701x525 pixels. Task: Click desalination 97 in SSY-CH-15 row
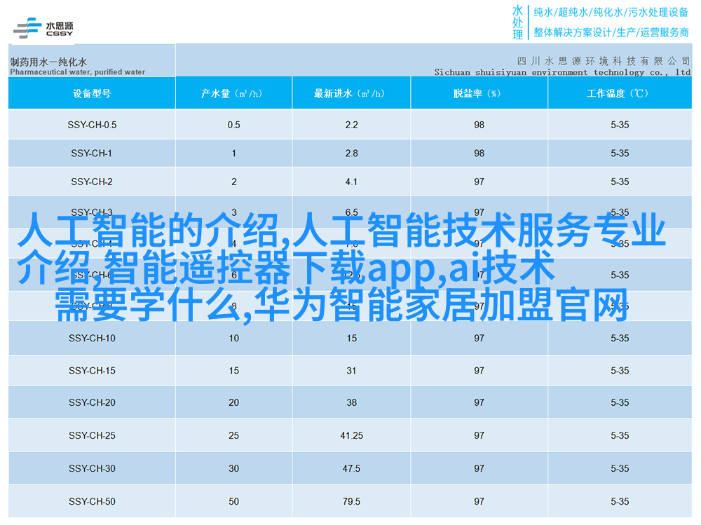pos(479,371)
